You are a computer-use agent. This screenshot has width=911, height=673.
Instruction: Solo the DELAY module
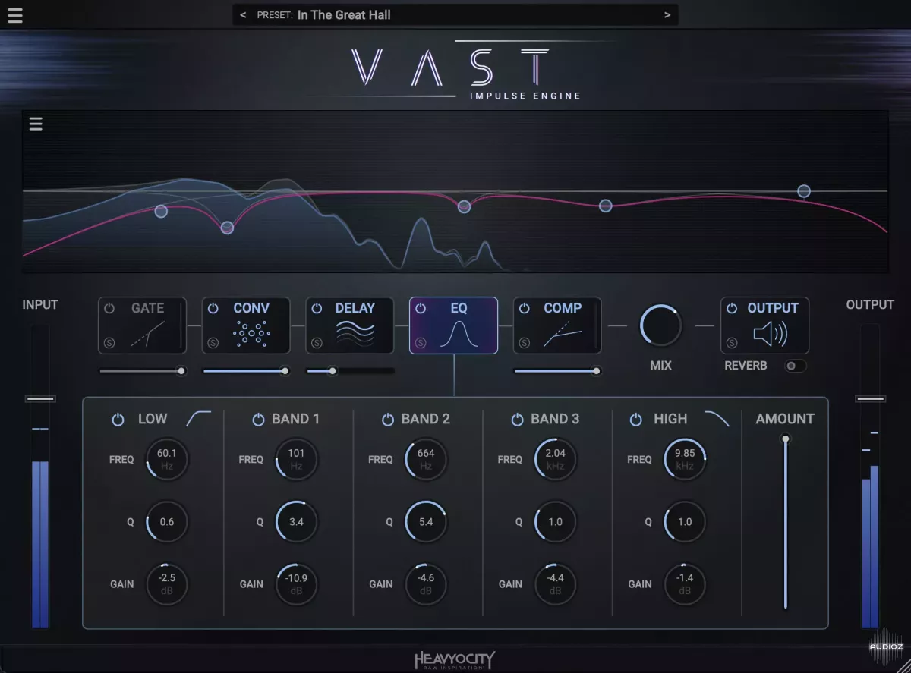point(317,343)
